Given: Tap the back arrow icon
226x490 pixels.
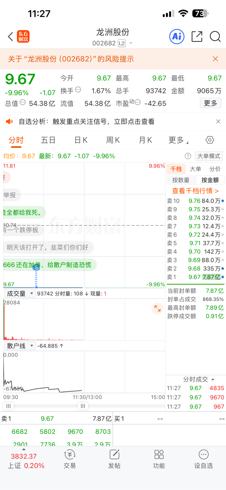Looking at the screenshot, I should [x=11, y=37].
